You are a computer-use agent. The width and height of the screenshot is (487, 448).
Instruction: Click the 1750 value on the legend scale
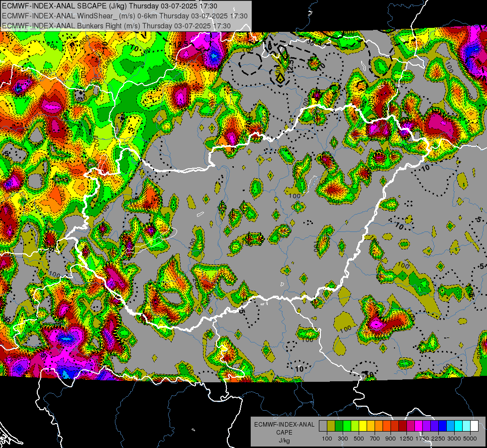422,439
